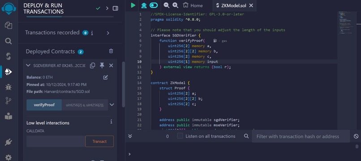Click the 'contract ZkModel {' code line
This screenshot has height=161, width=361.
(x=170, y=83)
